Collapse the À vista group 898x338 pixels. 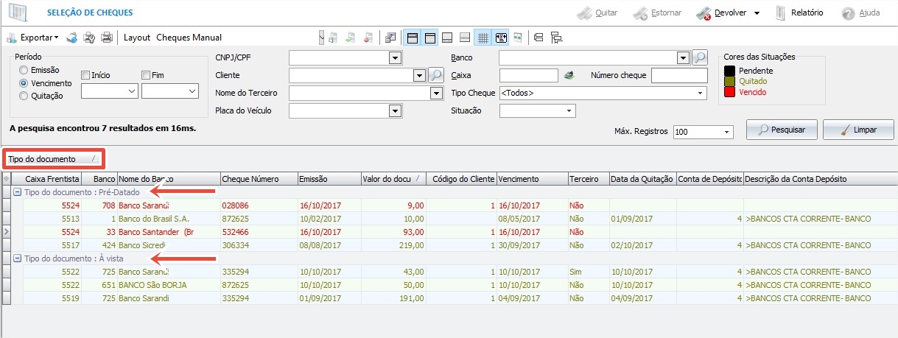pos(17,258)
